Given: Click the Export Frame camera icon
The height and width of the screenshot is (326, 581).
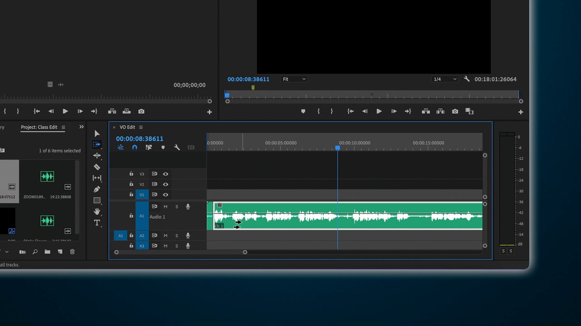Looking at the screenshot, I should click(455, 111).
